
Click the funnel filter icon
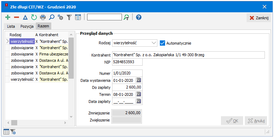click(69, 17)
